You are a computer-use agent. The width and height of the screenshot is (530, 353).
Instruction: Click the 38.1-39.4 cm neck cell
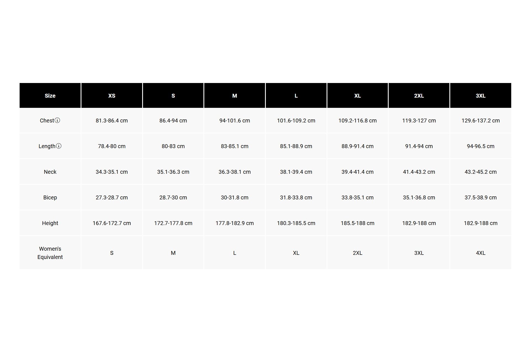coord(296,172)
